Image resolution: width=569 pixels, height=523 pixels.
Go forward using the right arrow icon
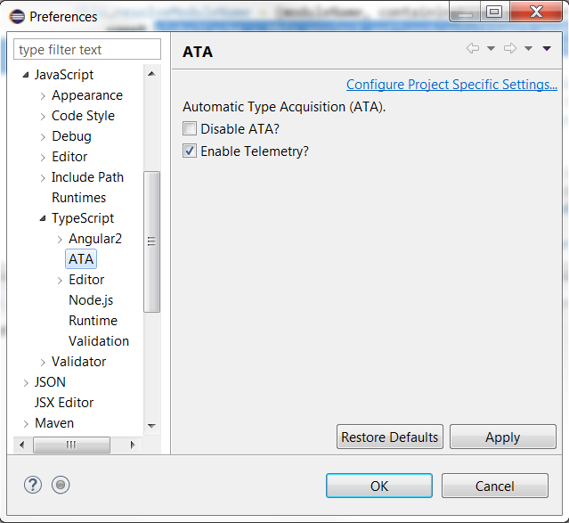pos(510,48)
